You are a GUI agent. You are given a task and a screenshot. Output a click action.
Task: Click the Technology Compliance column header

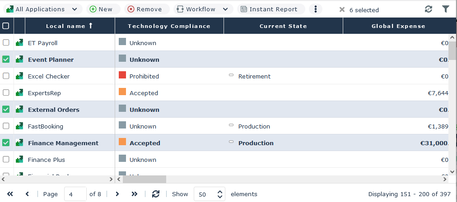[x=169, y=26]
